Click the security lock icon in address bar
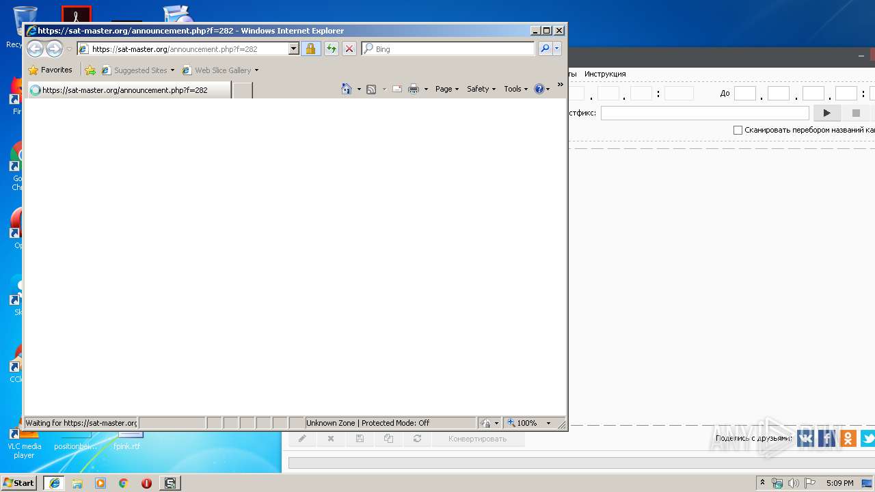This screenshot has width=875, height=492. [x=310, y=49]
